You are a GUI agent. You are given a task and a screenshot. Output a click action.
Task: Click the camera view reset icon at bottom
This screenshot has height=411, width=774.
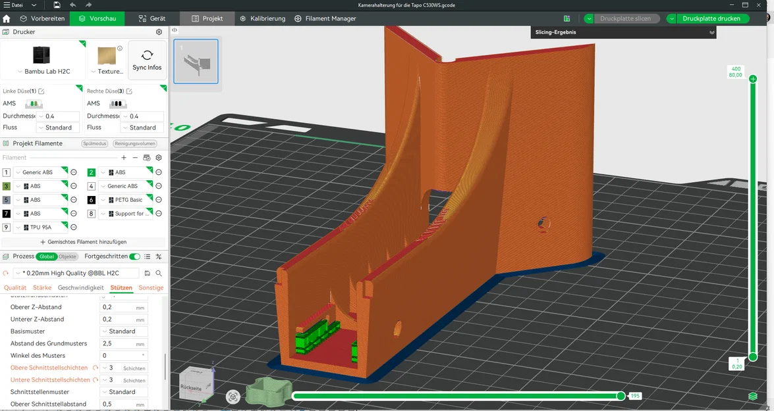[233, 397]
